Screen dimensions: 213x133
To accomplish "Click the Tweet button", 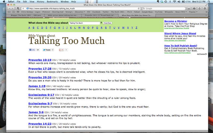I will pyautogui.click(x=47, y=50).
